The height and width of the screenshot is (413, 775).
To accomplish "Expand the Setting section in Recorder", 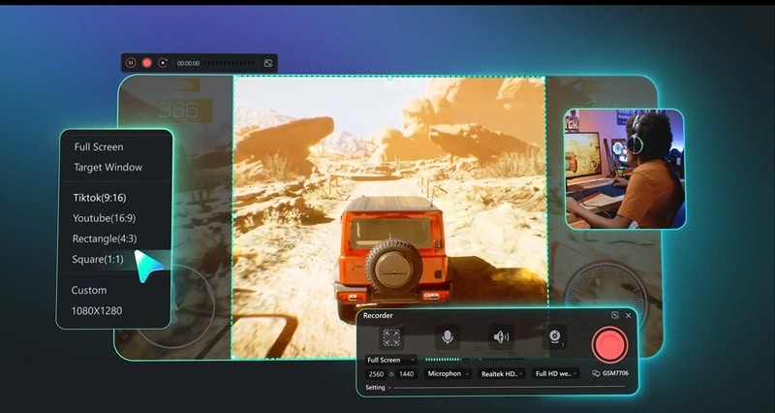I will coord(378,388).
